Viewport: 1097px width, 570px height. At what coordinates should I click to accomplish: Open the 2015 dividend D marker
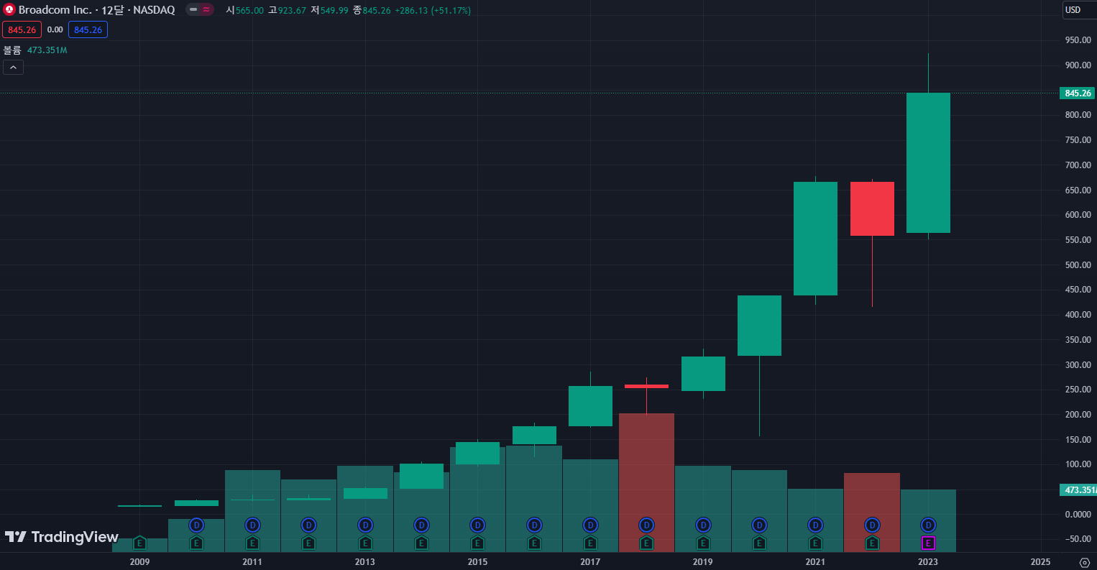pos(477,525)
